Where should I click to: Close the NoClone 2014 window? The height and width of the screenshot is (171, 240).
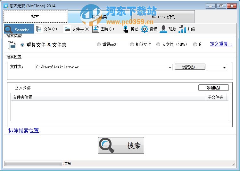232,6
